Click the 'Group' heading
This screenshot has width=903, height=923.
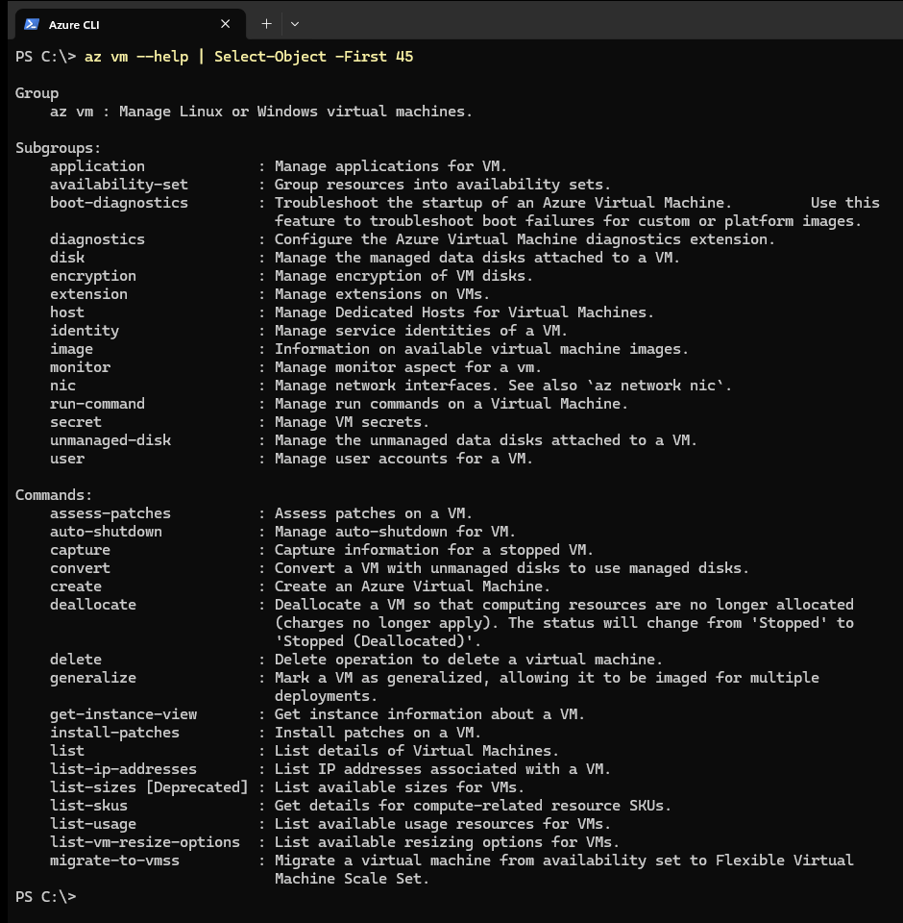pos(37,93)
